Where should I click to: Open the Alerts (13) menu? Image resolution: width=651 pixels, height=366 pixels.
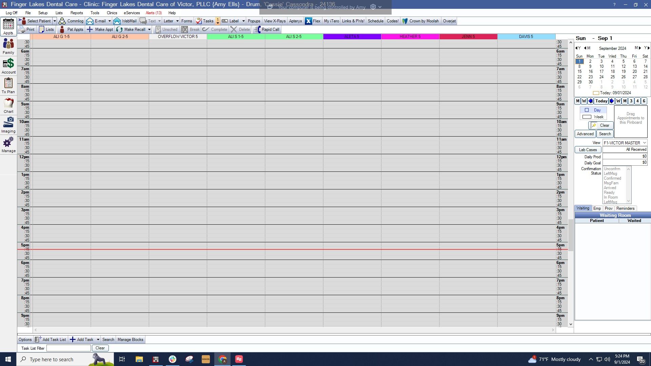[x=154, y=13]
